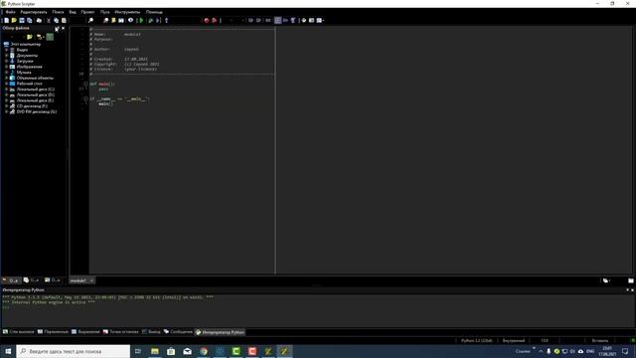
Task: Expand the Загрузки folder node
Action: click(x=7, y=61)
